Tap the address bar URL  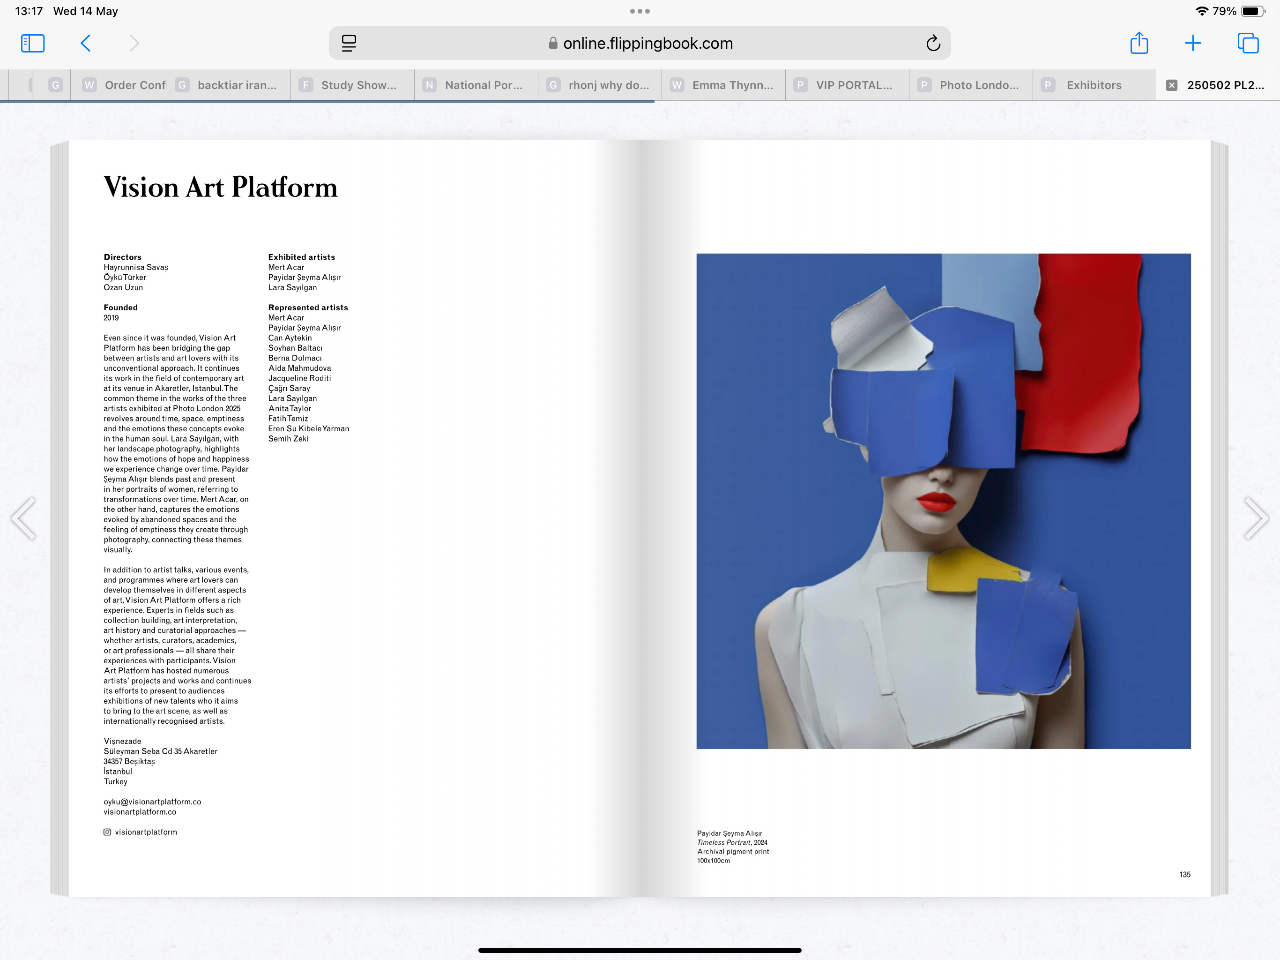647,44
